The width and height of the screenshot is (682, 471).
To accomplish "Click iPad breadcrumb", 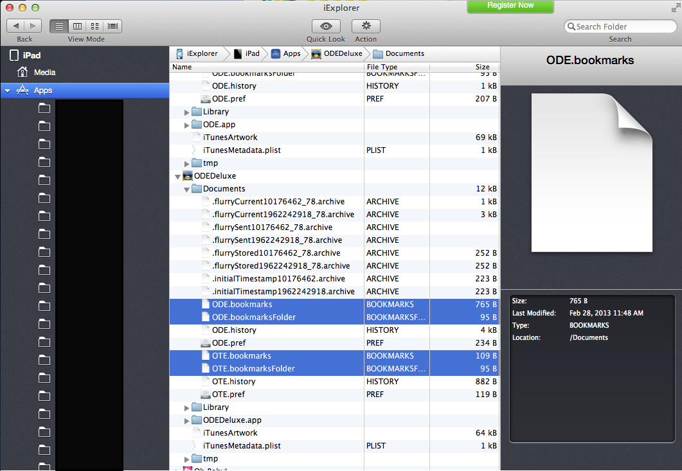I will [247, 53].
